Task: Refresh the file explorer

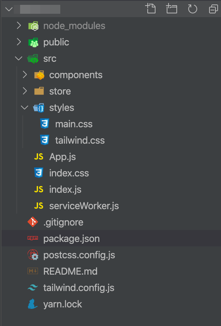Action: [x=192, y=9]
